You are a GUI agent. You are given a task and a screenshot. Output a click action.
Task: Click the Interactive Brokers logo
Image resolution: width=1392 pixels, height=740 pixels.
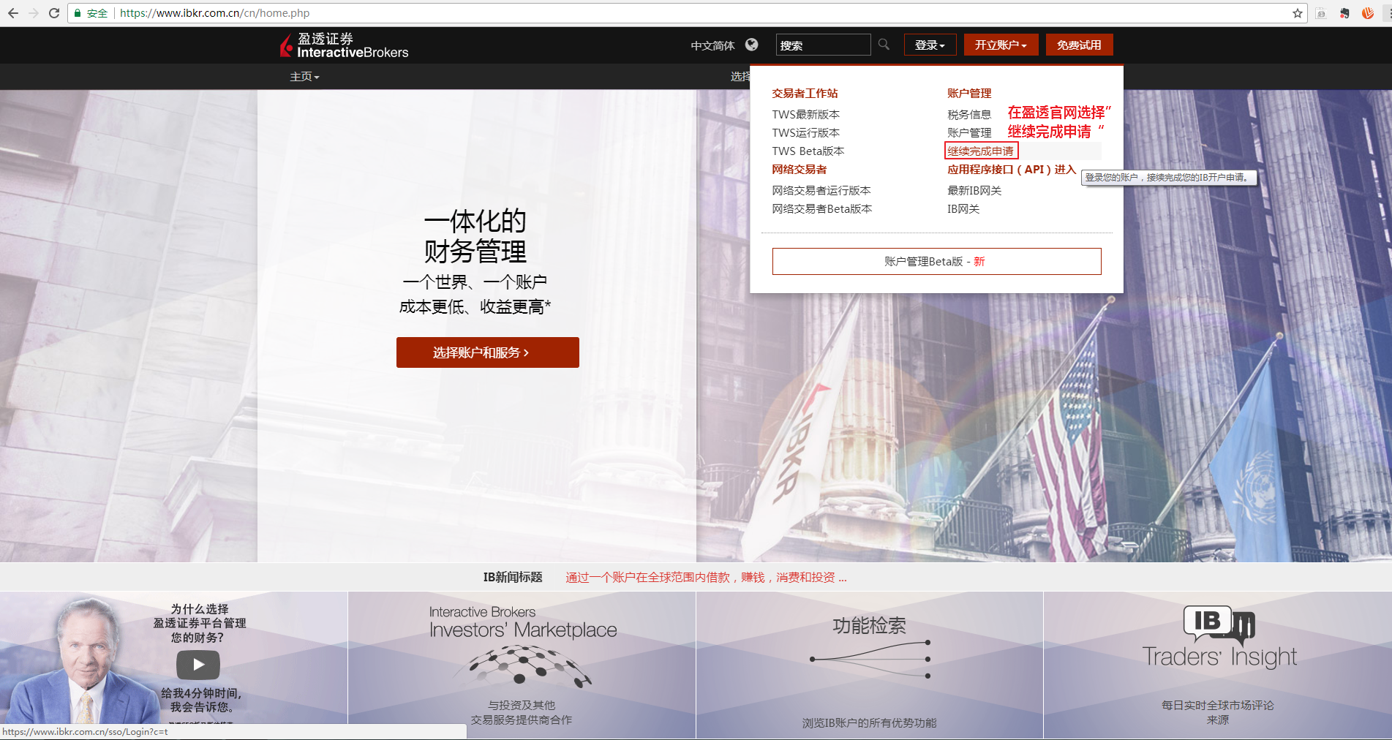tap(344, 45)
